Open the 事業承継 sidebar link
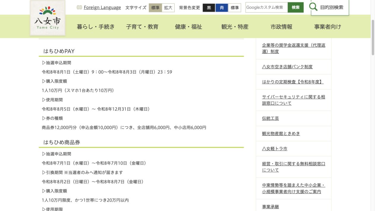 pos(270,207)
